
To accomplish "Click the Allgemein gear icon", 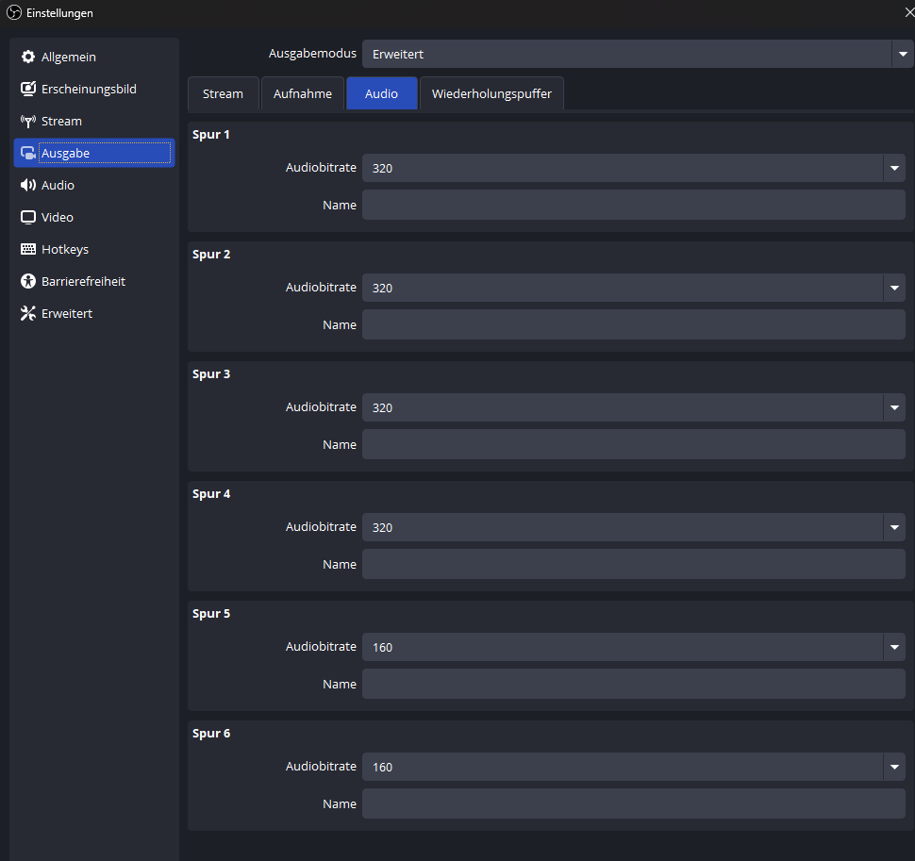I will (x=28, y=58).
